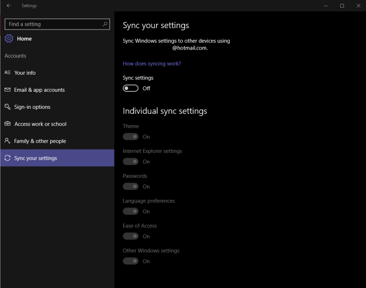Switch to the Your info page

(x=25, y=72)
